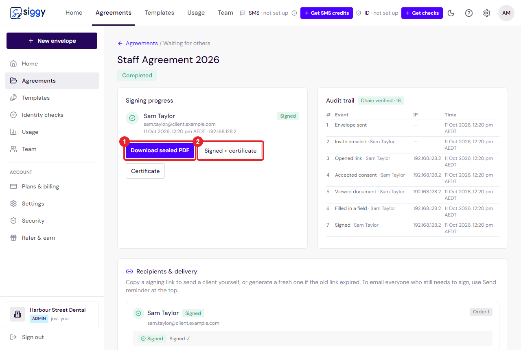The height and width of the screenshot is (350, 521).
Task: Click the Certificate button
Action: coord(145,171)
